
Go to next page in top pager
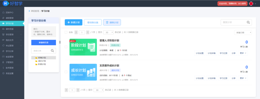pos(88,32)
